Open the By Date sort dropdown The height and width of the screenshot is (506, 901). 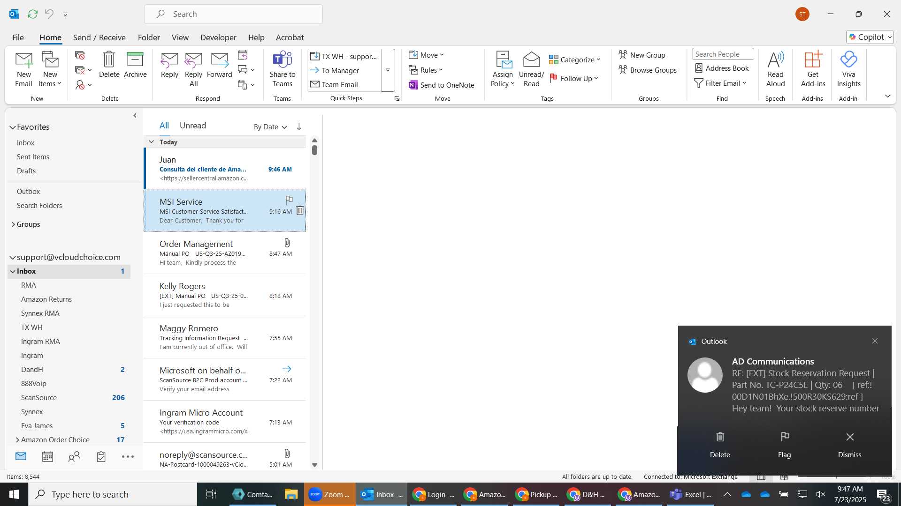(270, 126)
